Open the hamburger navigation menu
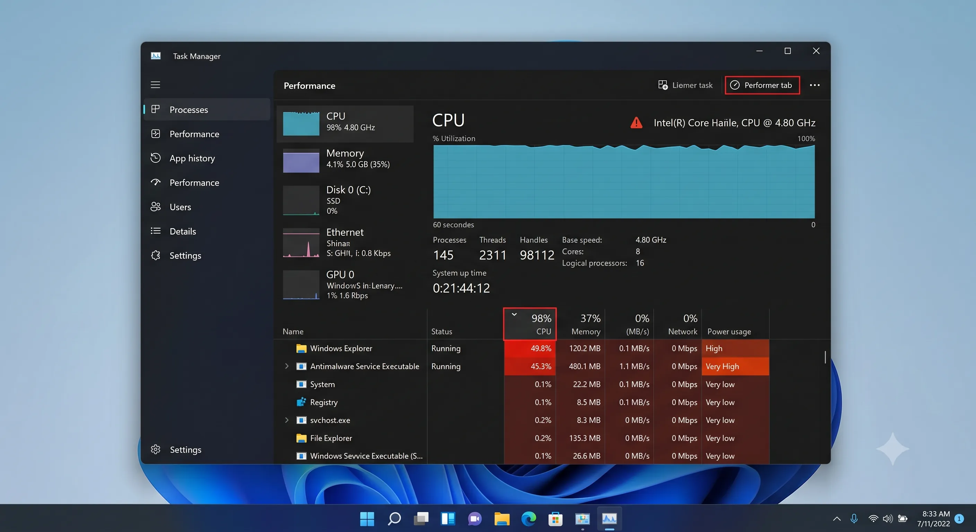Viewport: 976px width, 532px height. click(155, 85)
